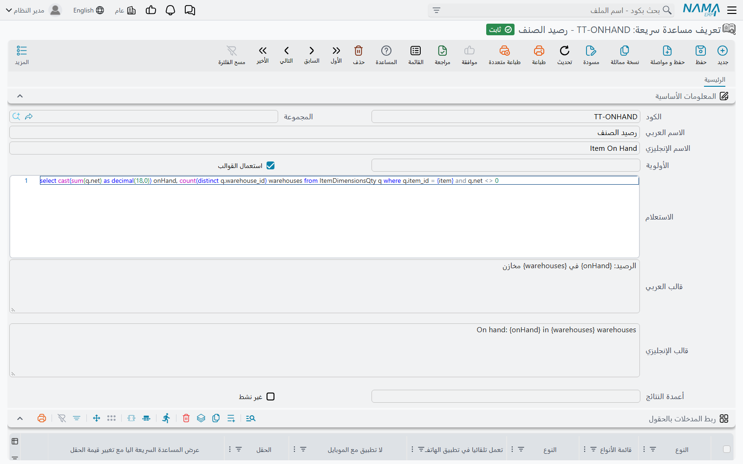The height and width of the screenshot is (464, 743).
Task: Open the column menu for قائمة الأنواع
Action: 585,449
